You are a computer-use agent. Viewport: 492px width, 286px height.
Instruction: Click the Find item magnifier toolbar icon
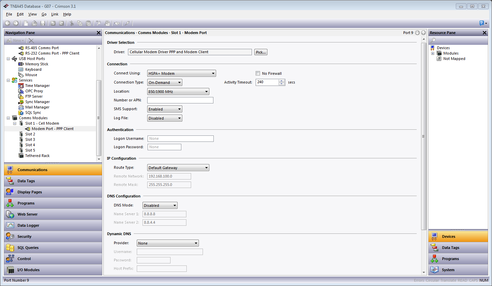[x=107, y=23]
